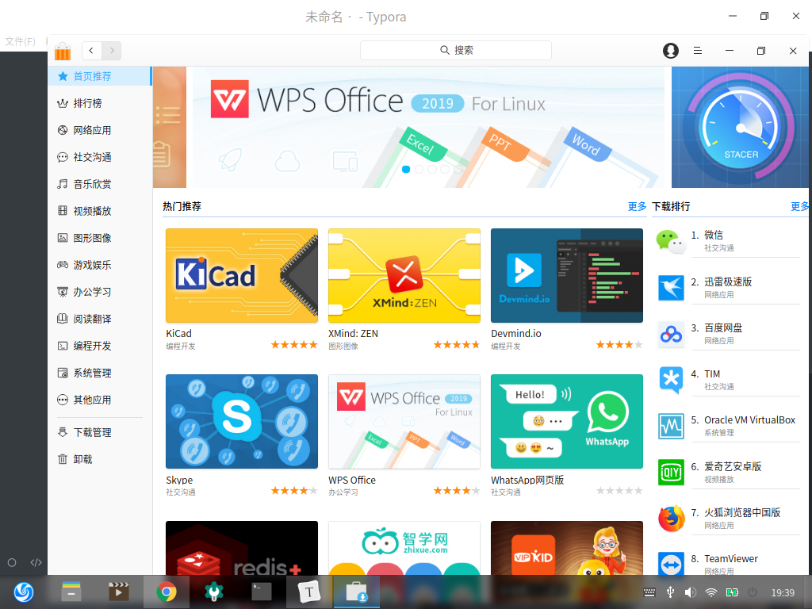
Task: Open 下载管理 in the sidebar
Action: click(x=92, y=432)
